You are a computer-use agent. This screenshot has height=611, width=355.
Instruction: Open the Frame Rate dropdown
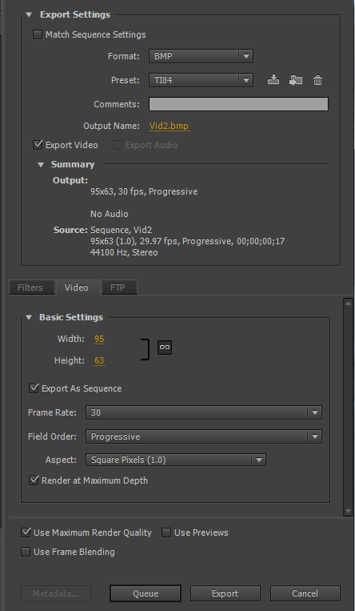(x=204, y=412)
